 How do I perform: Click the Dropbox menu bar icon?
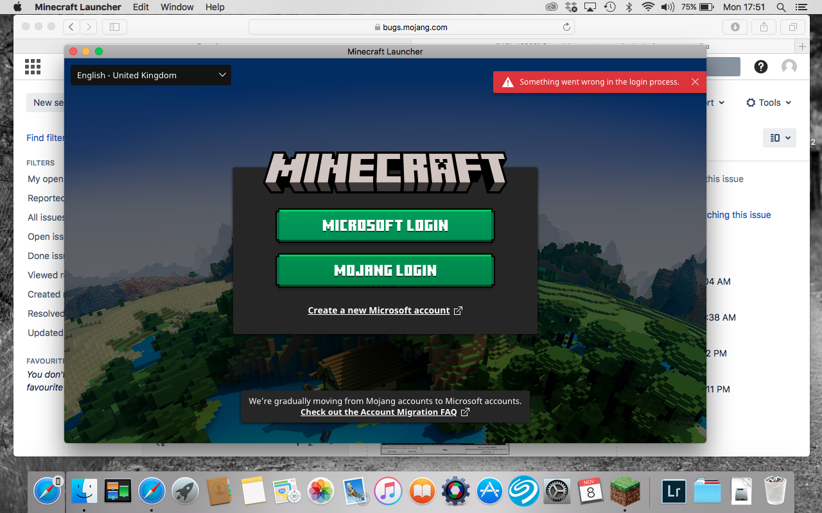[571, 7]
